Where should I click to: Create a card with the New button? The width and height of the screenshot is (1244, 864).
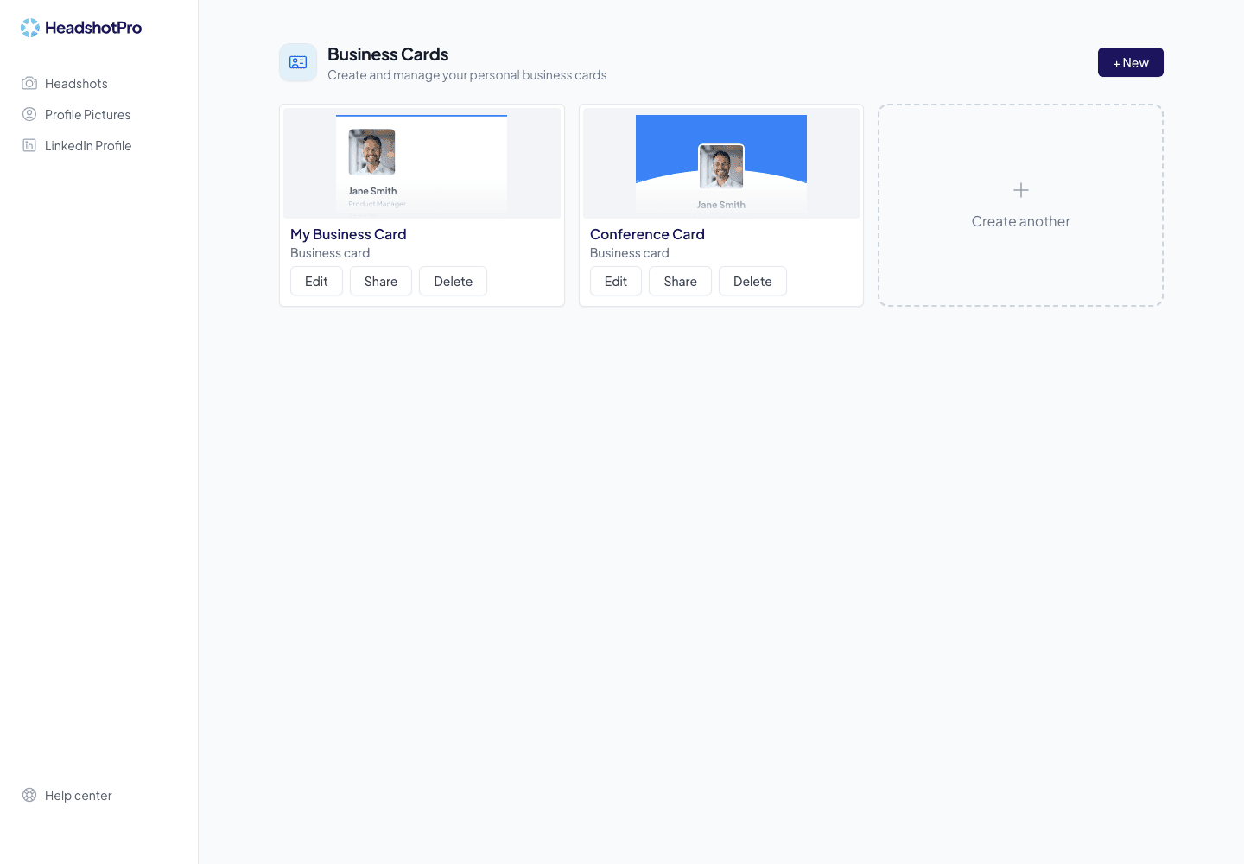(1131, 62)
